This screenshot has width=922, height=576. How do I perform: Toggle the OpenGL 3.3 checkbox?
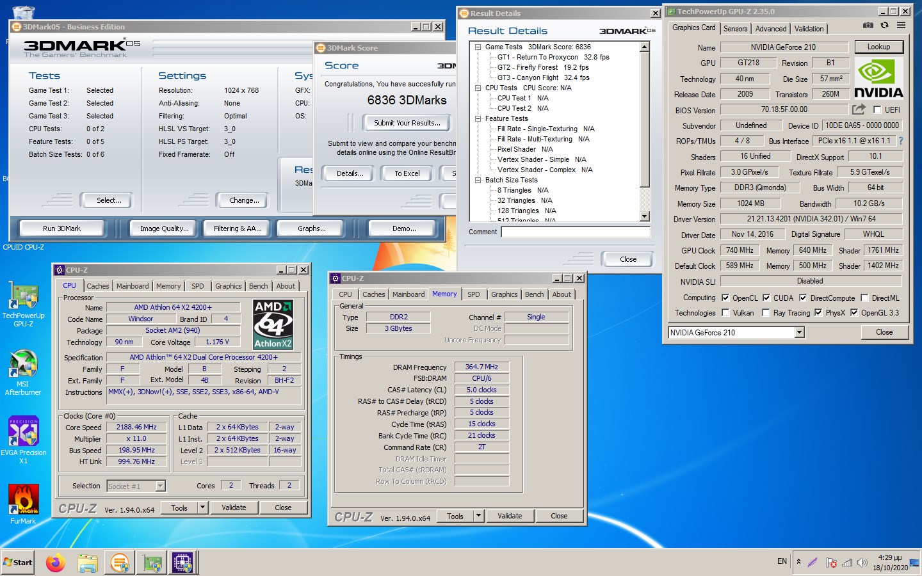click(x=854, y=312)
